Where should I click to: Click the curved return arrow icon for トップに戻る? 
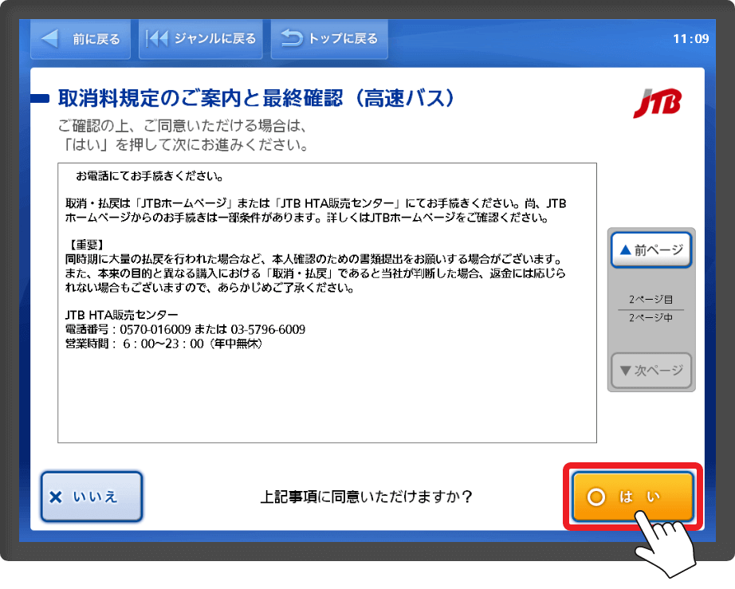pos(292,38)
